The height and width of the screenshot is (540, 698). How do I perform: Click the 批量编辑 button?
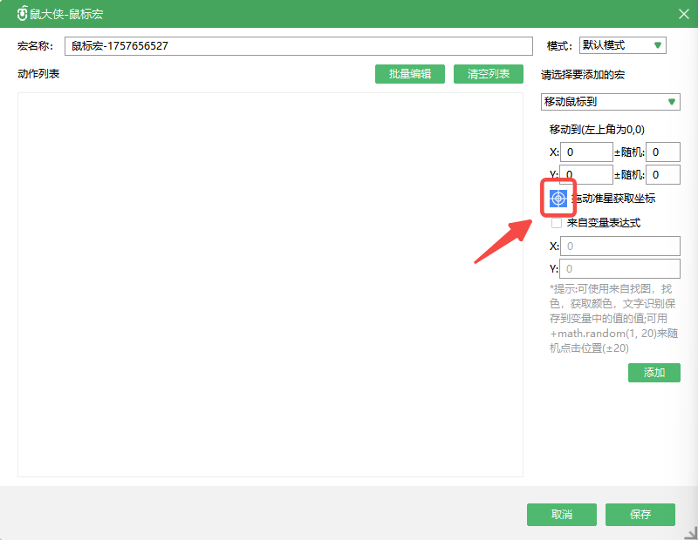[x=410, y=74]
